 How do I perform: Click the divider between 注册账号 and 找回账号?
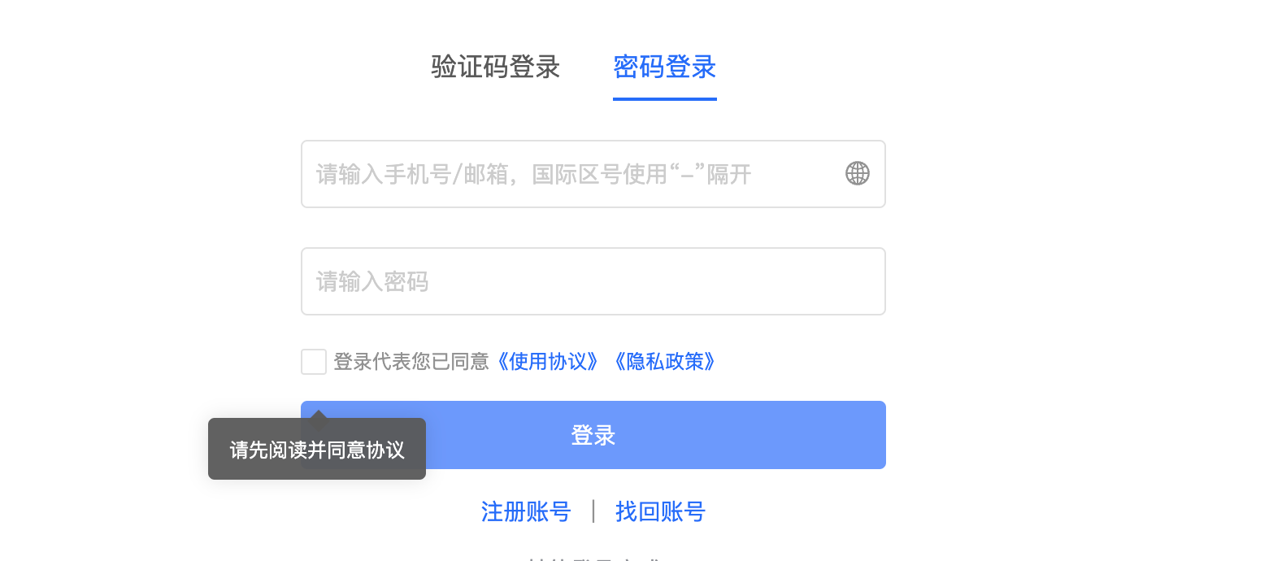(x=593, y=512)
